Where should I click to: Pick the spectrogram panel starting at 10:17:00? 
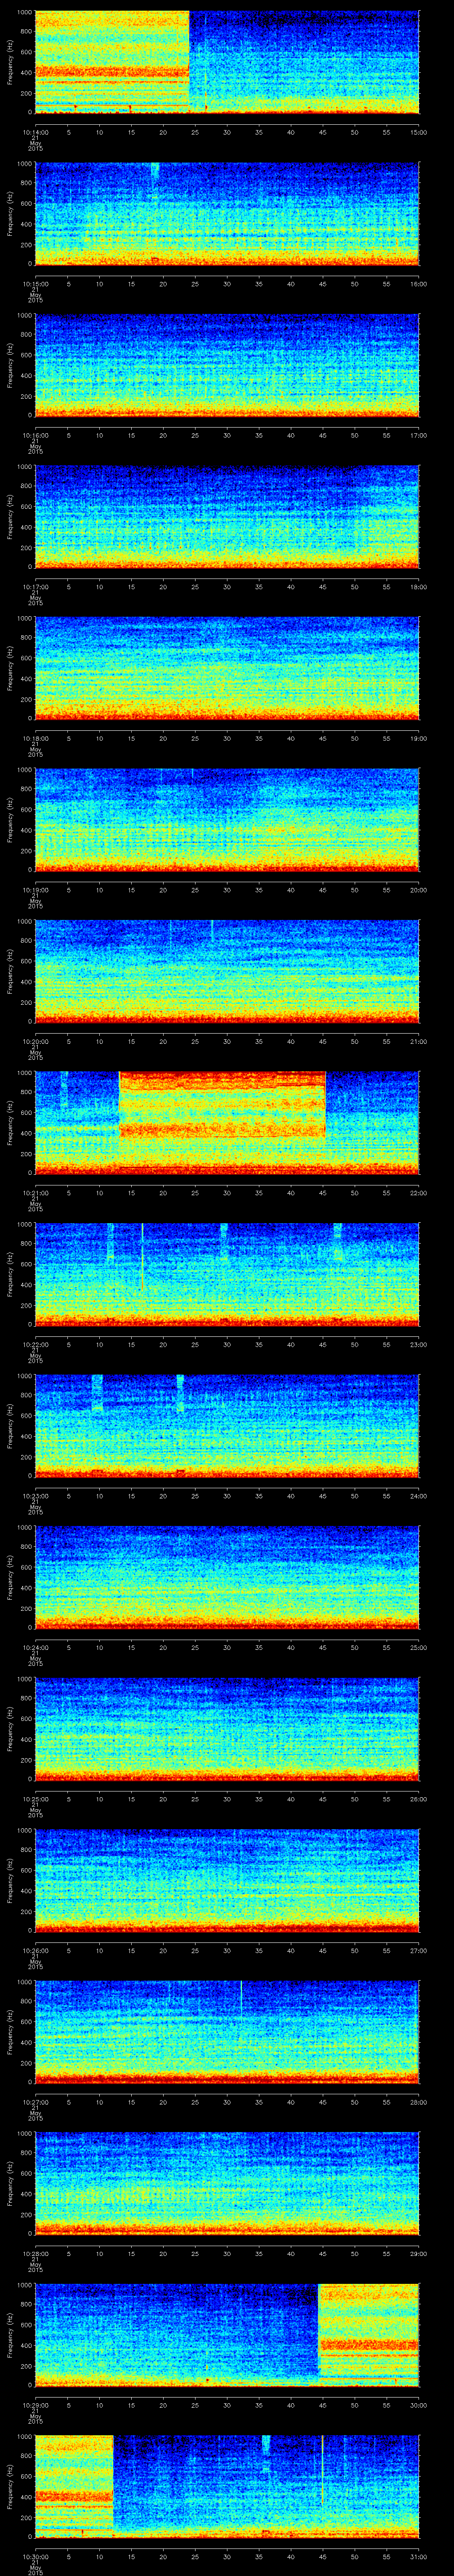click(227, 517)
